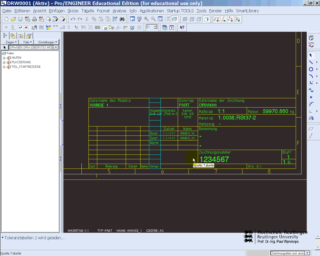The image size is (320, 256).
Task: Undo the last action
Action: (73, 19)
